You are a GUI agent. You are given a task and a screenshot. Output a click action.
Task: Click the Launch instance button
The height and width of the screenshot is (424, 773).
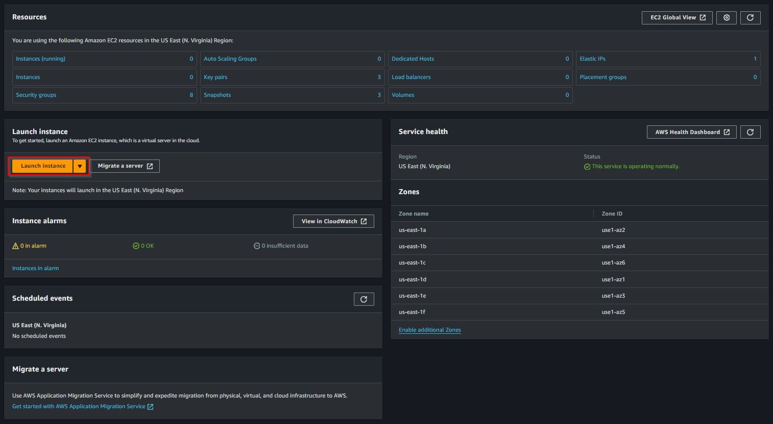43,166
